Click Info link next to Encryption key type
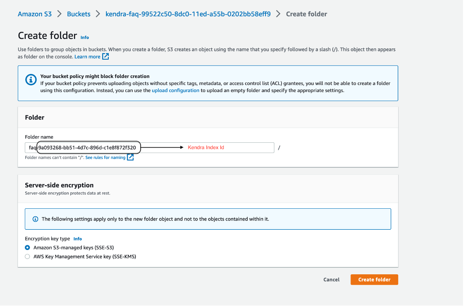 click(x=77, y=239)
